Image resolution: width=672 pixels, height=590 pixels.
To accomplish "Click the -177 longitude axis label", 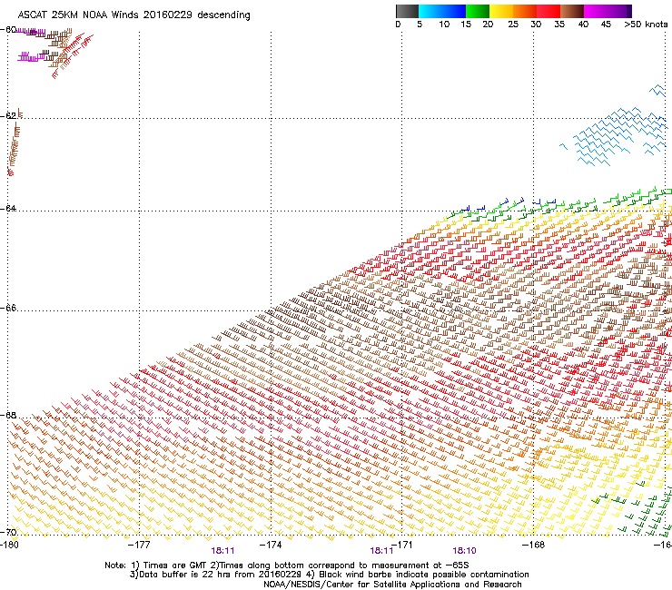I will 139,545.
